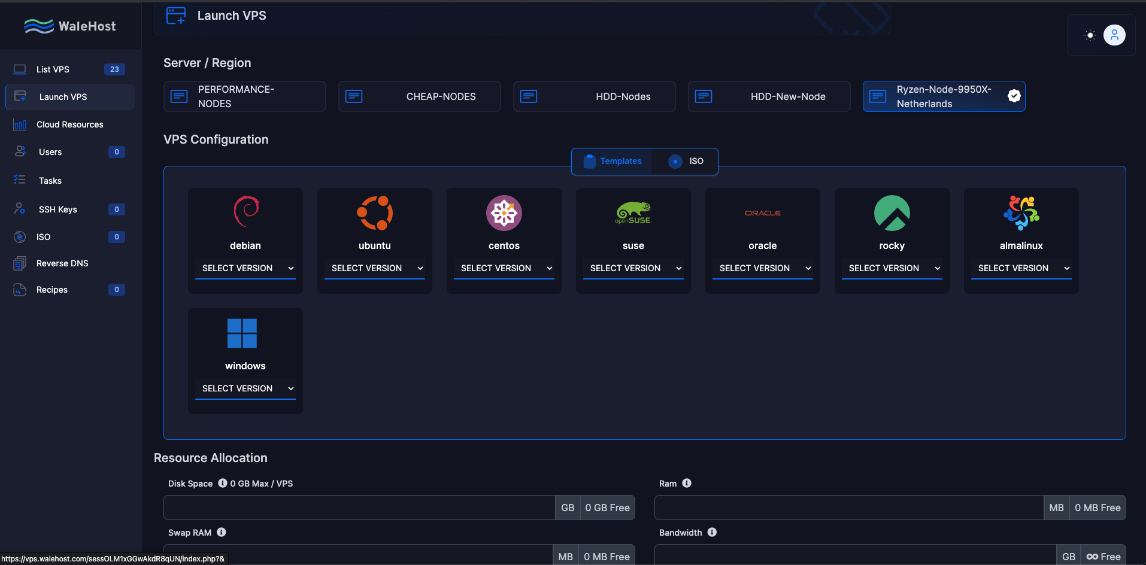The image size is (1146, 565).
Task: Open Reverse DNS page
Action: (70, 263)
